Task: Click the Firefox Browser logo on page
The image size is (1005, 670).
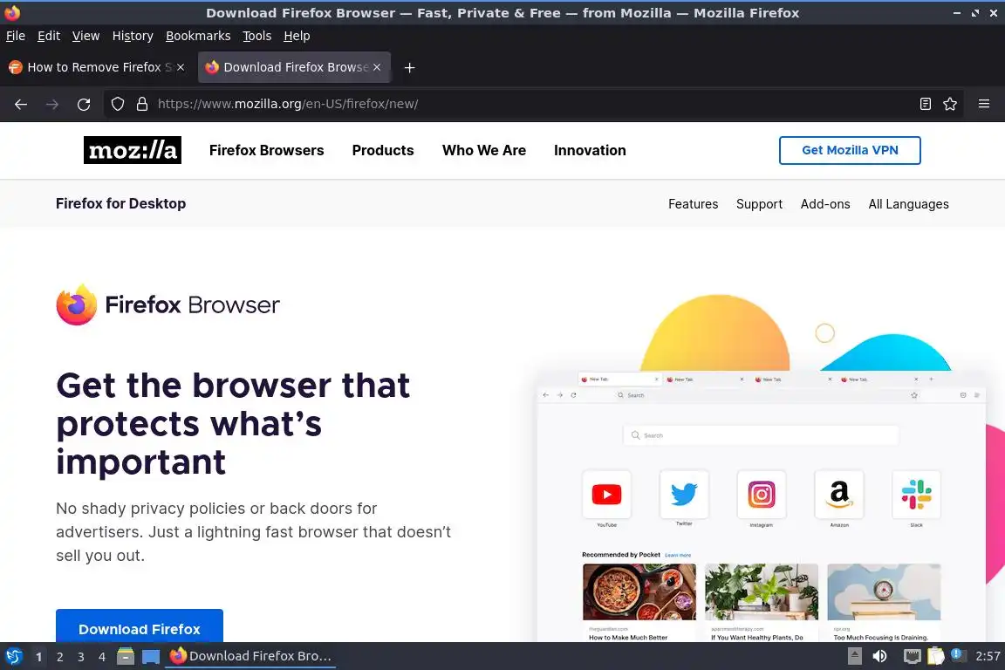Action: click(167, 304)
